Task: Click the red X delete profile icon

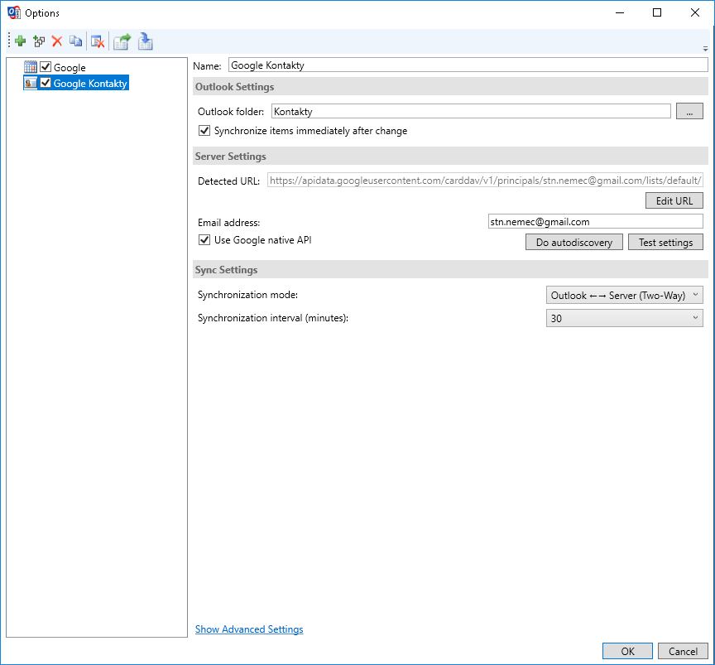Action: [57, 41]
